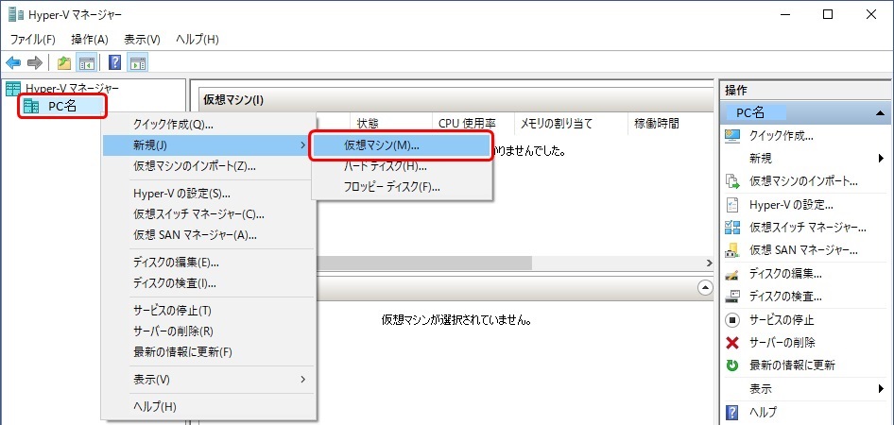Expand the 表示(V) submenu in the context menu

pyautogui.click(x=209, y=380)
